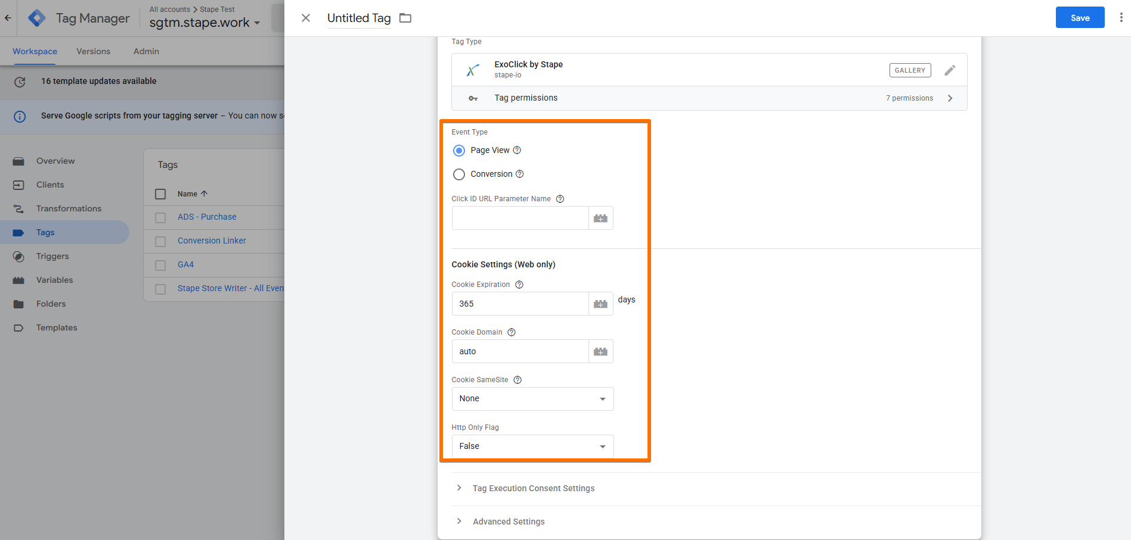Open the Triggers section label
The height and width of the screenshot is (540, 1131).
[52, 256]
